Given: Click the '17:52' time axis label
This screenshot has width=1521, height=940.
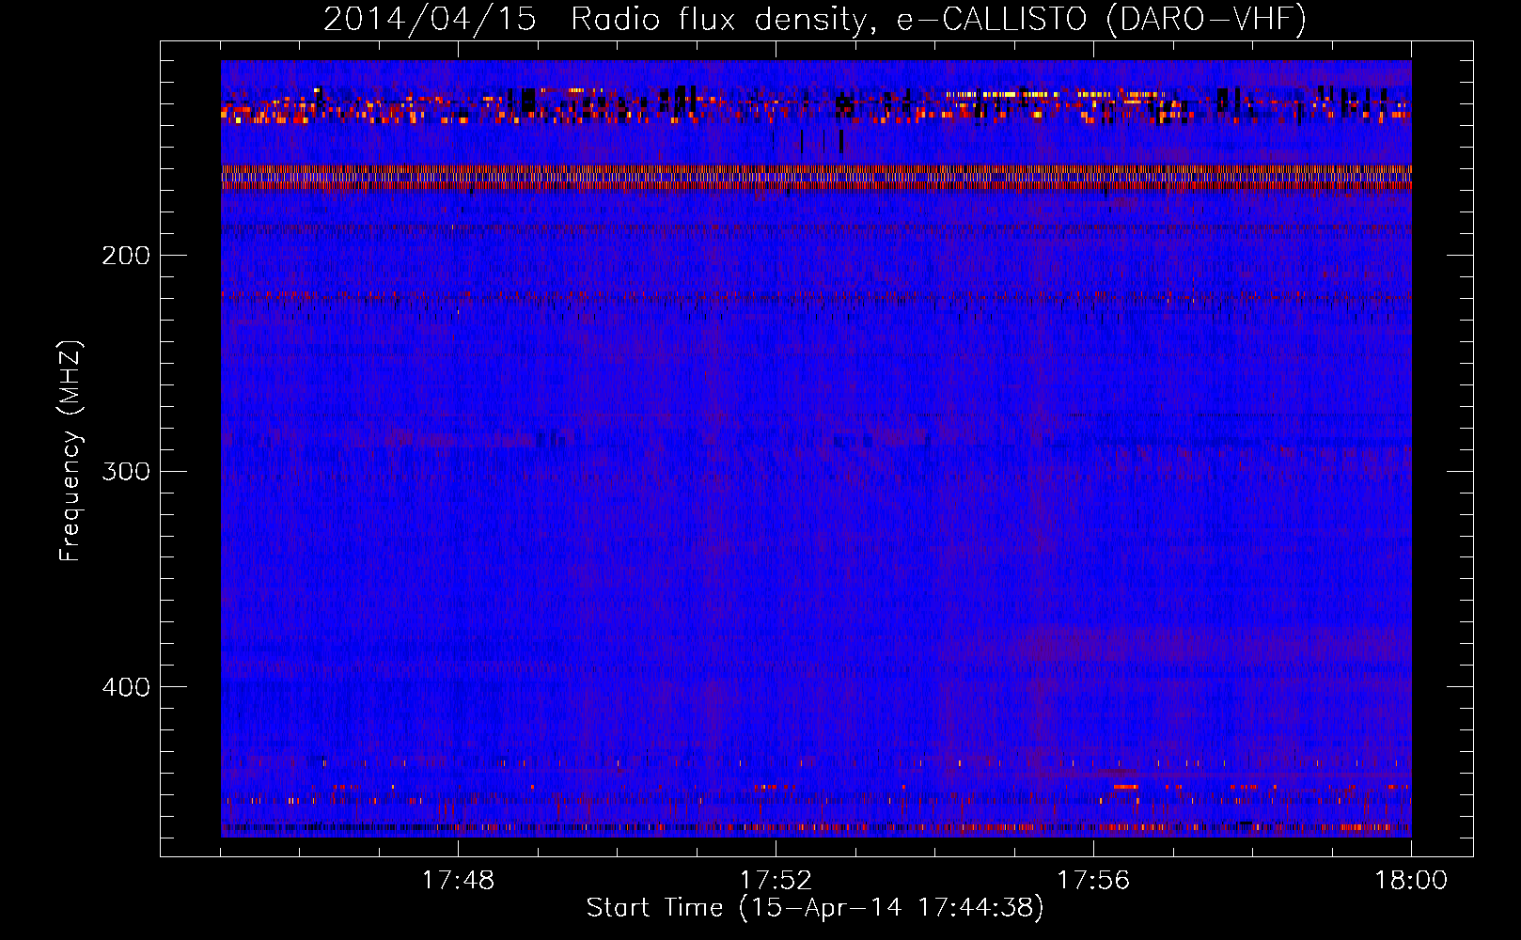Looking at the screenshot, I should pyautogui.click(x=776, y=881).
